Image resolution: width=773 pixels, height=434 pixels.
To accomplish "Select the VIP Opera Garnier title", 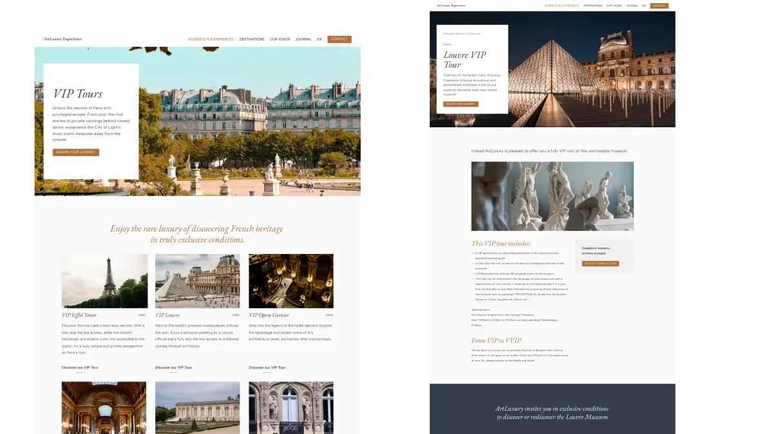I will 269,315.
